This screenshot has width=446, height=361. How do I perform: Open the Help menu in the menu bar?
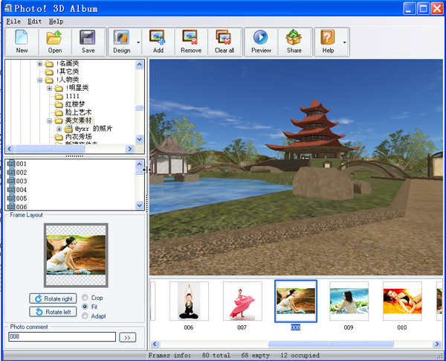[x=56, y=22]
